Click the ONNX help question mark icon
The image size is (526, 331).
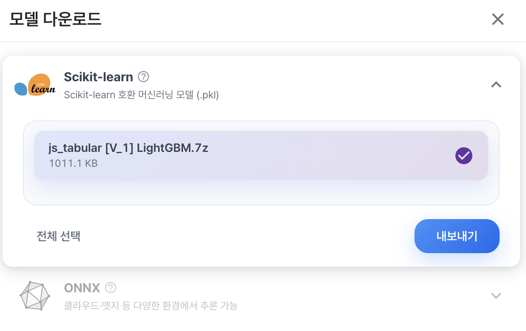click(x=111, y=288)
